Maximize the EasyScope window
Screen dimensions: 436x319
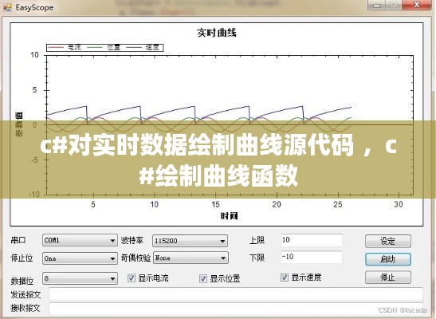coord(394,6)
